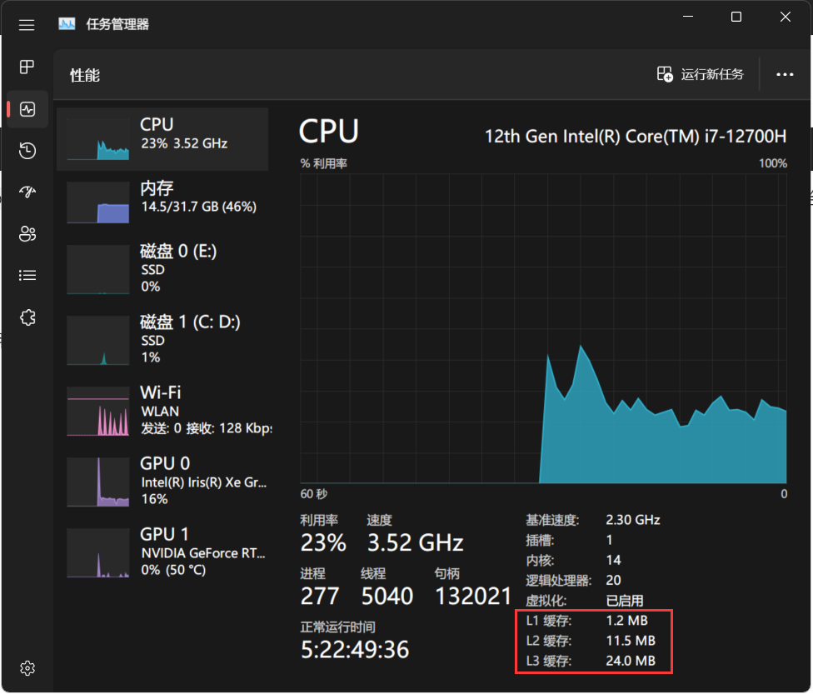
Task: Select GPU 0 Intel Iris Xe item
Action: pos(162,482)
